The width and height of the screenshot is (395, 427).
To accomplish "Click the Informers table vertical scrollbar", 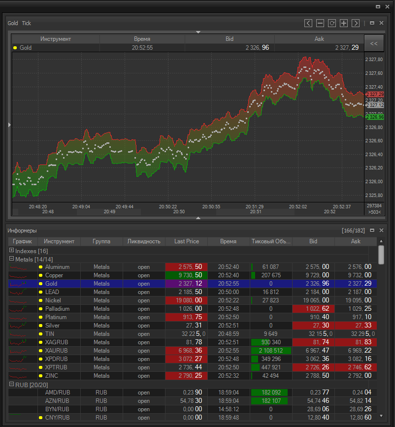I will click(x=381, y=255).
